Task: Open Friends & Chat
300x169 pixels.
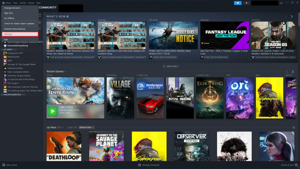Action: 289,165
